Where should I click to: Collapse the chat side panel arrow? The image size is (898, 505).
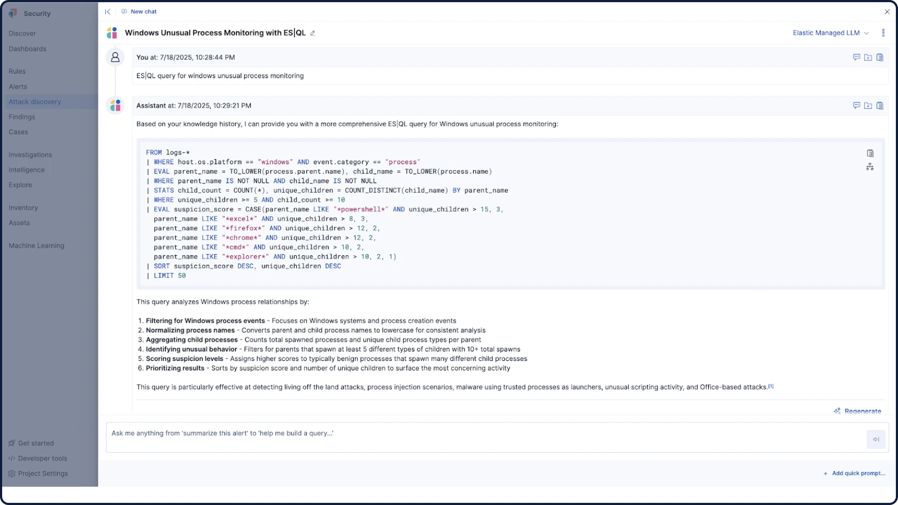pos(107,12)
